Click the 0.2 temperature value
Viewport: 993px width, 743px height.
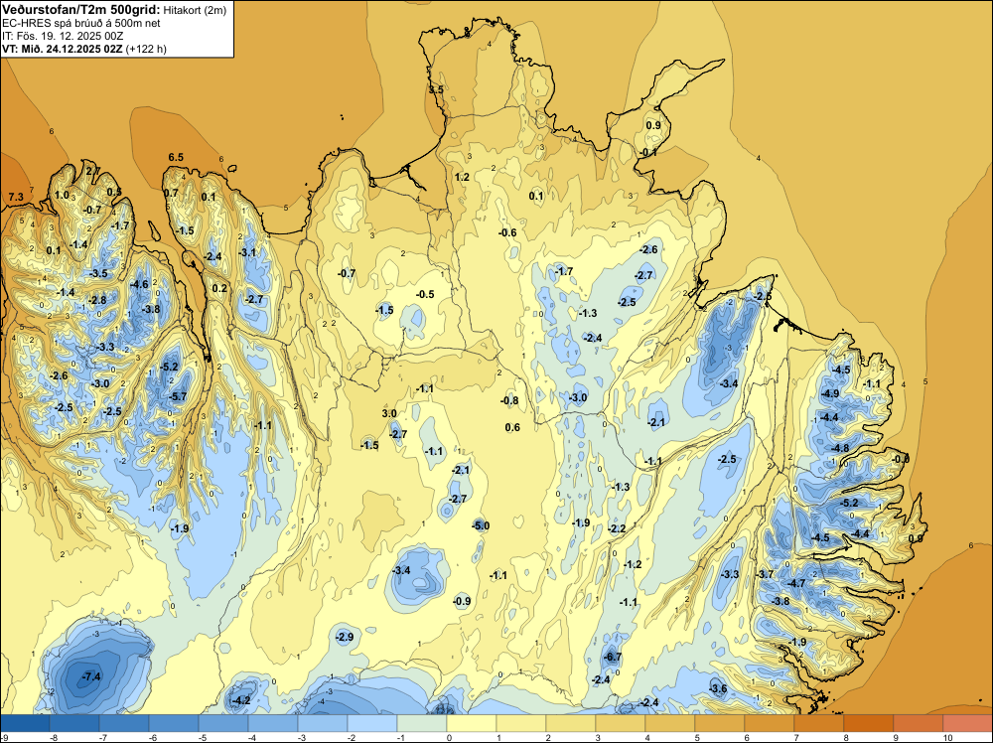[219, 288]
